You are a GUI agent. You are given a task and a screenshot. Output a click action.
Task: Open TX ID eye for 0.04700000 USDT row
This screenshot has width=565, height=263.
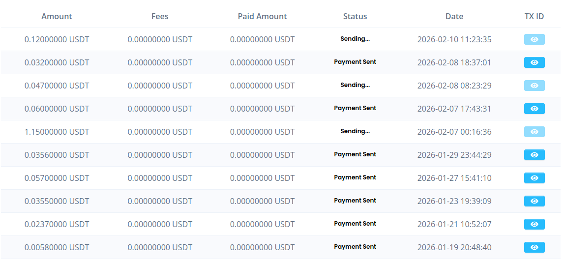click(534, 86)
